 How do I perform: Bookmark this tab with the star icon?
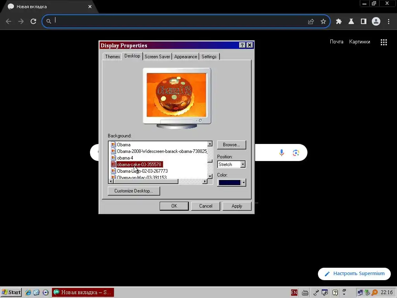(x=323, y=22)
